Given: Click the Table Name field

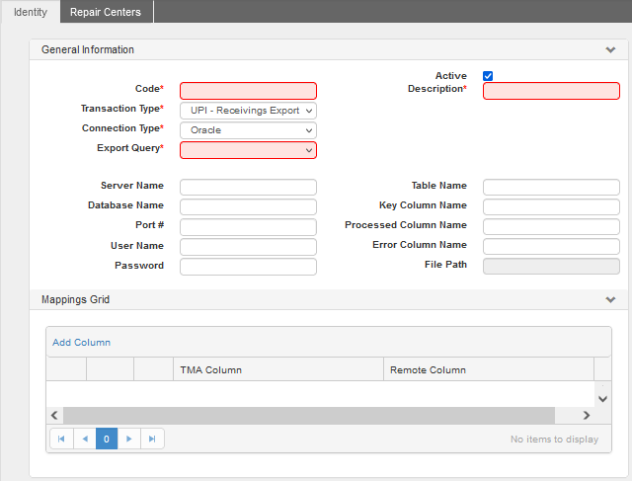Looking at the screenshot, I should pyautogui.click(x=551, y=187).
